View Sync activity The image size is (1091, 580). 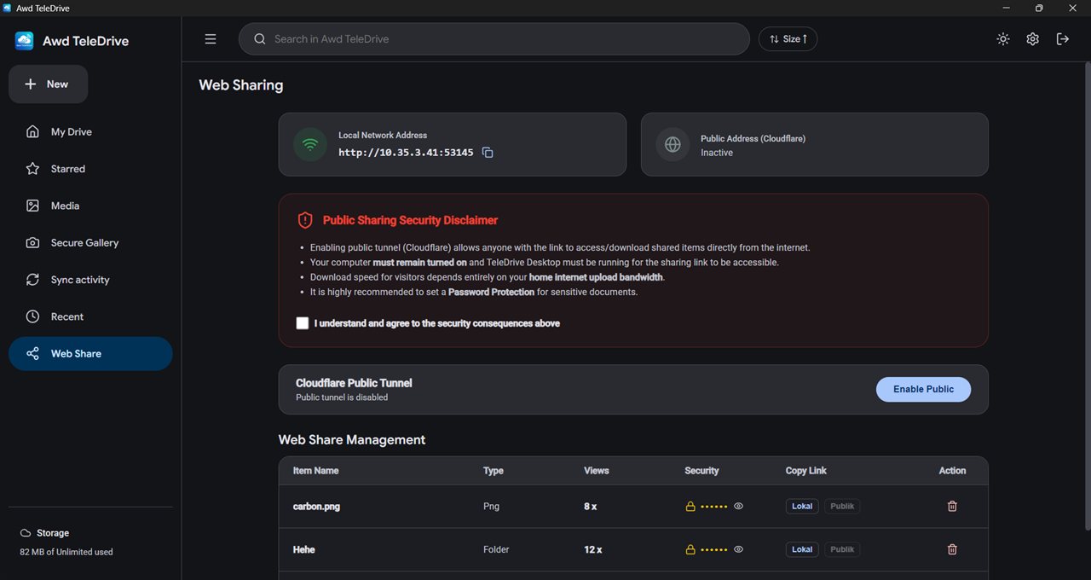coord(90,280)
